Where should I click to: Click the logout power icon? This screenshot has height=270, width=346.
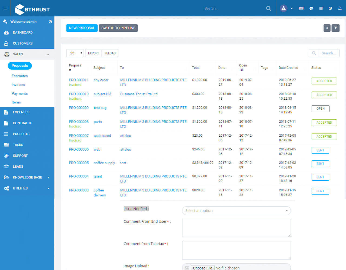pos(50,22)
